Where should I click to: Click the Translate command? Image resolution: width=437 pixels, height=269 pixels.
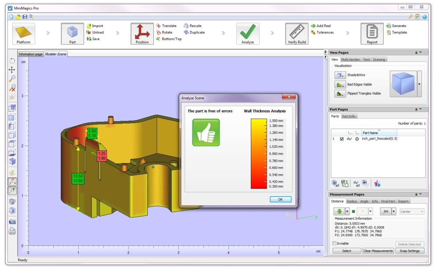click(x=166, y=26)
